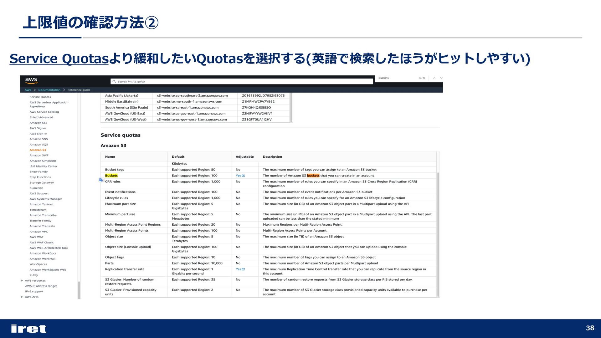
Task: Open X-Ray sidebar item
Action: (x=34, y=275)
